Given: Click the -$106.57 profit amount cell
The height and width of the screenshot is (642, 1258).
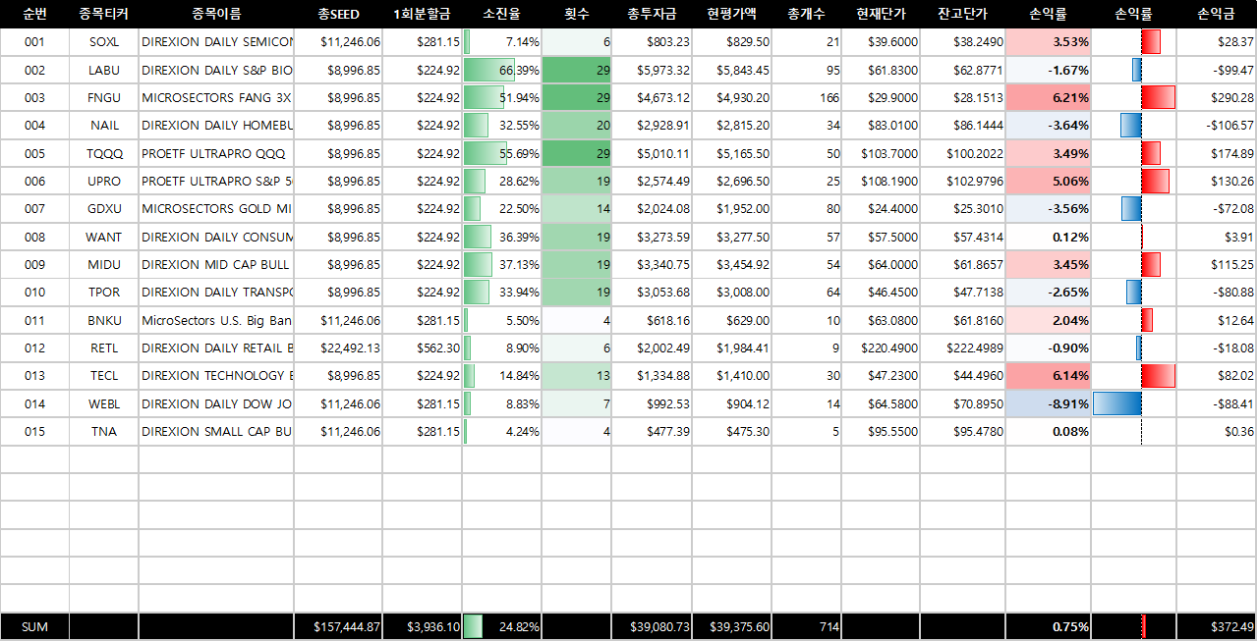Looking at the screenshot, I should click(x=1217, y=126).
